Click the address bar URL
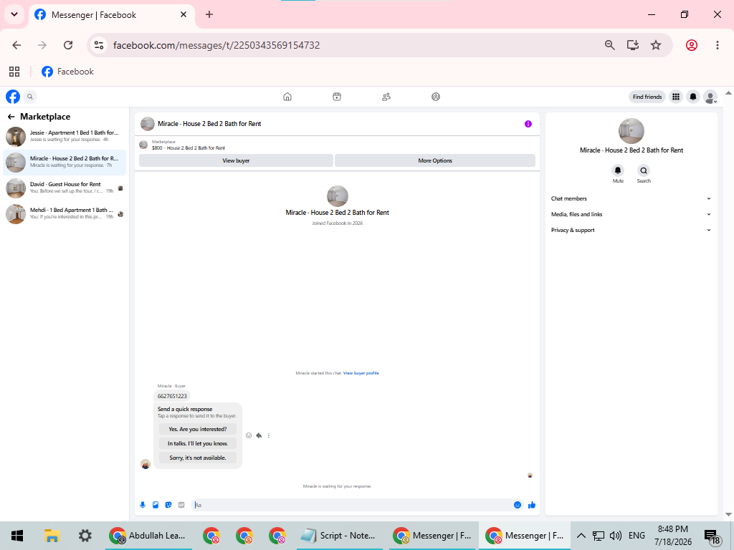Image resolution: width=734 pixels, height=550 pixels. pyautogui.click(x=216, y=45)
